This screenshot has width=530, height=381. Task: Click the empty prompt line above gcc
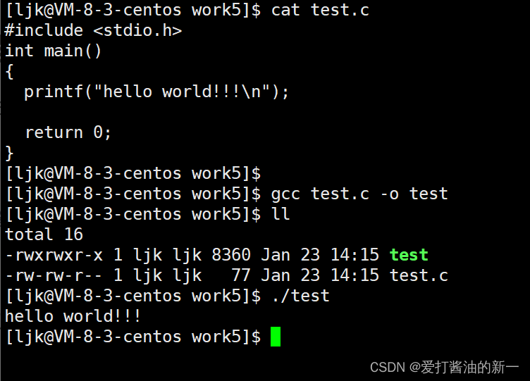[132, 173]
